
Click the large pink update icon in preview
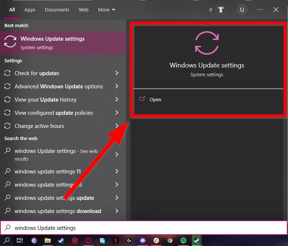(x=207, y=43)
